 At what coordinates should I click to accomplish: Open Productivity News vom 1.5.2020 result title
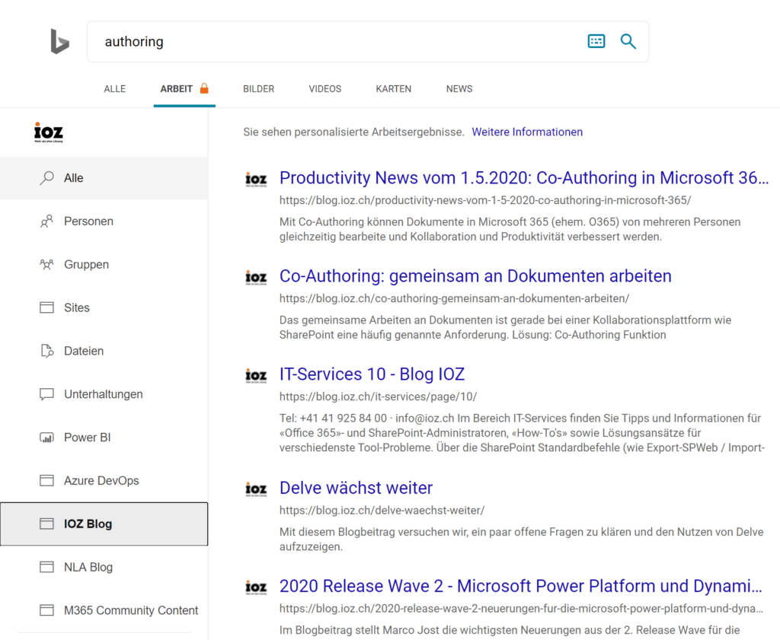click(x=524, y=178)
